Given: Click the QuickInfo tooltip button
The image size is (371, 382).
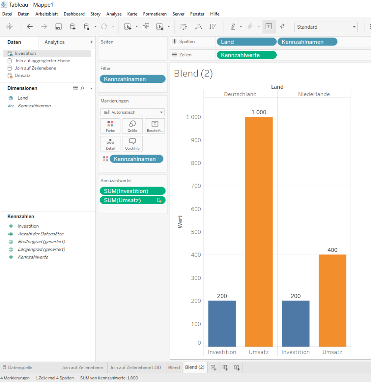Looking at the screenshot, I should pos(132,144).
